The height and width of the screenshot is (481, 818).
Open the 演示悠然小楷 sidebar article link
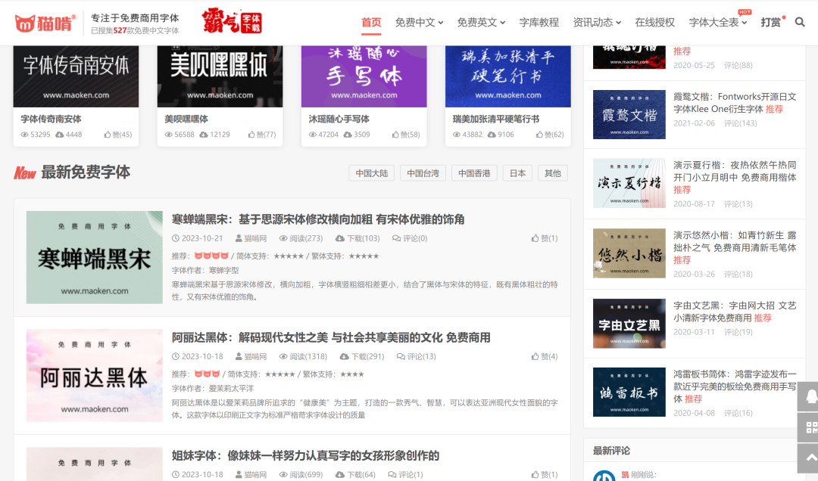[x=735, y=247]
